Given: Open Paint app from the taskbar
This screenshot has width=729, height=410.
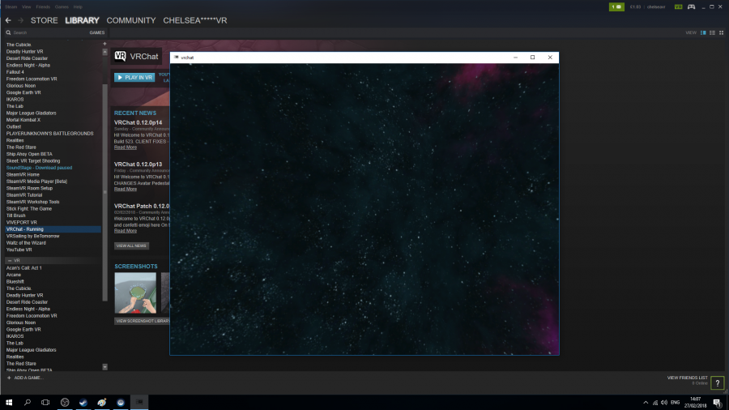Looking at the screenshot, I should pyautogui.click(x=102, y=402).
